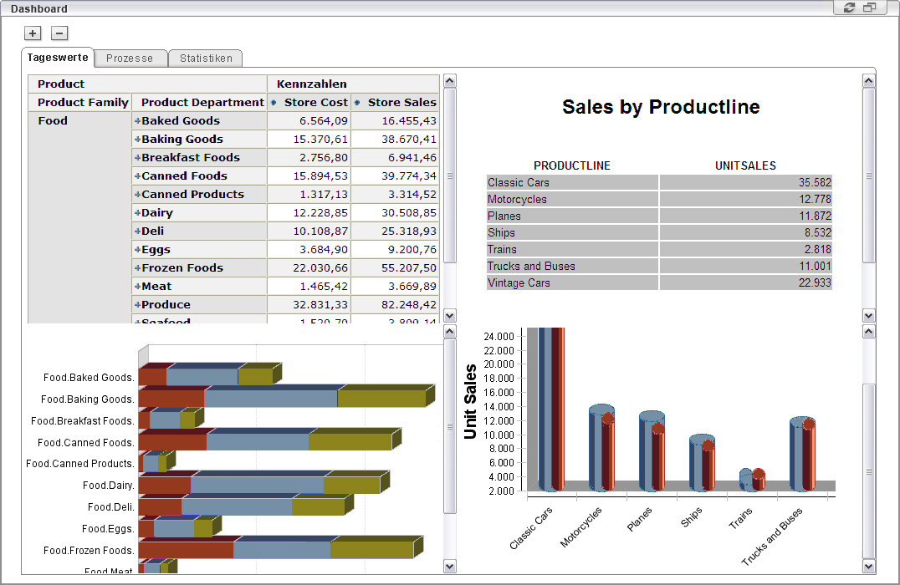Select the Tageswerte tab
The image size is (900, 585).
pos(58,58)
